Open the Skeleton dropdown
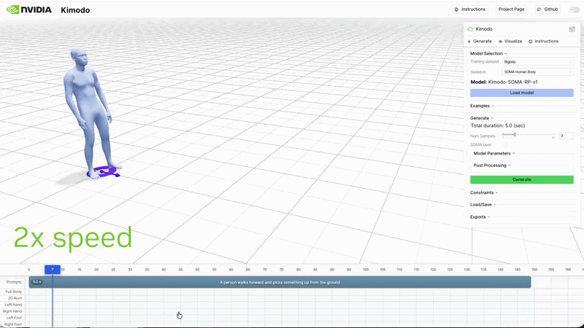The height and width of the screenshot is (328, 584). click(x=538, y=71)
